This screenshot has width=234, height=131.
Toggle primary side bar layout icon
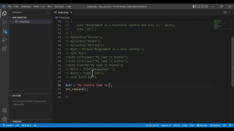point(194,7)
